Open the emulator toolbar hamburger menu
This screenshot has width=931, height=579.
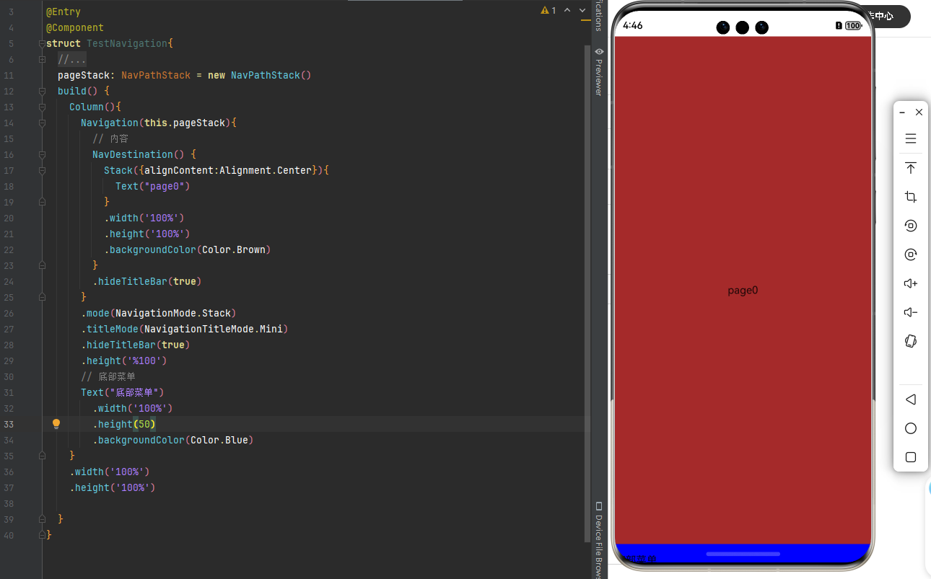pos(911,138)
